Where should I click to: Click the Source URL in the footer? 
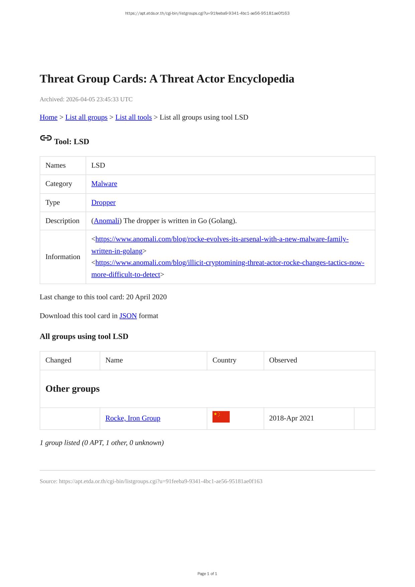click(160, 481)
